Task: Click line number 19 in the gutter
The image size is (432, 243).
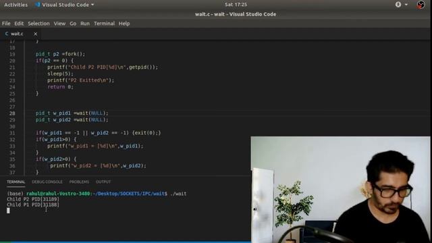Action: tap(12, 54)
